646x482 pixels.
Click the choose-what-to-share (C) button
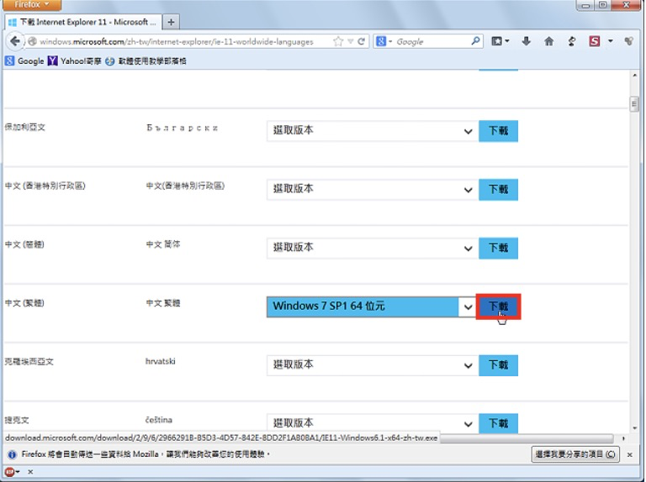pos(575,454)
